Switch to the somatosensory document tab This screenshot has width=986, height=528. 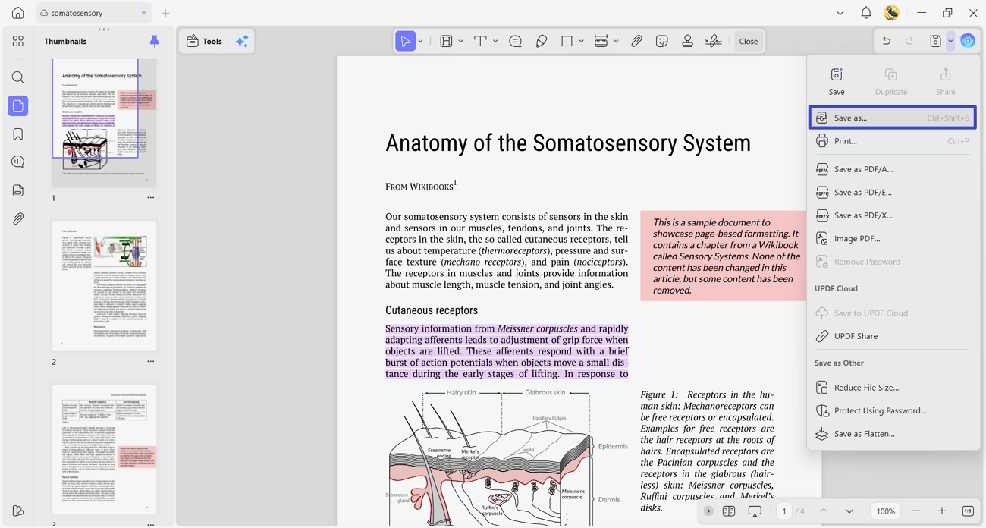(93, 13)
